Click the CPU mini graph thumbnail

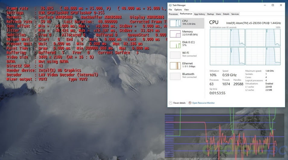[175, 23]
